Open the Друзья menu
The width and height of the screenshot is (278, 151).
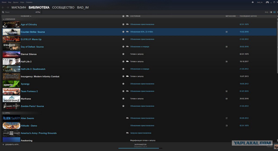pos(15,2)
